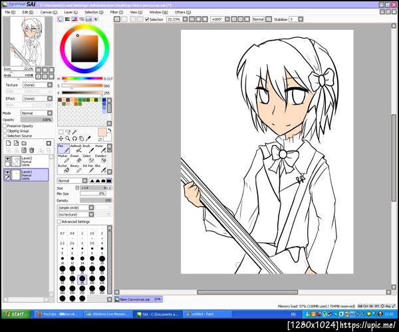Hide Layer1 using its eye icon
This screenshot has width=399, height=332.
tap(7, 172)
